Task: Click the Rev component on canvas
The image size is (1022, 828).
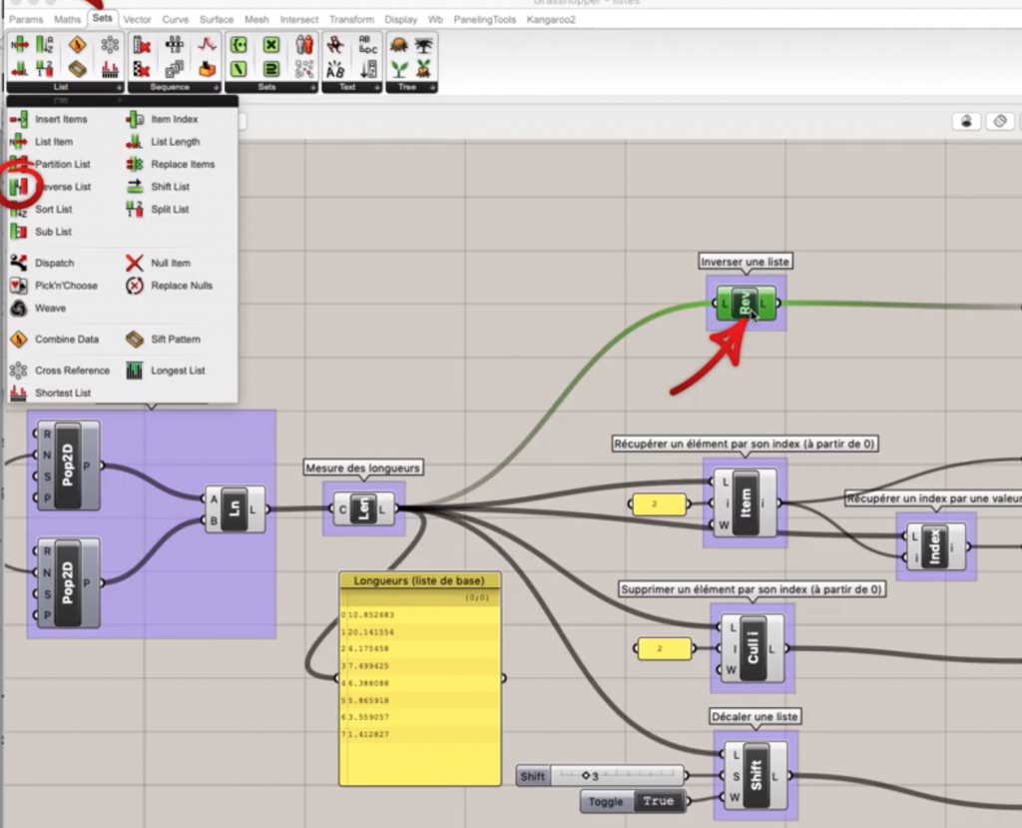Action: click(x=745, y=303)
